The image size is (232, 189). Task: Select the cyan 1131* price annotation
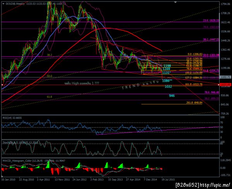coord(166,73)
